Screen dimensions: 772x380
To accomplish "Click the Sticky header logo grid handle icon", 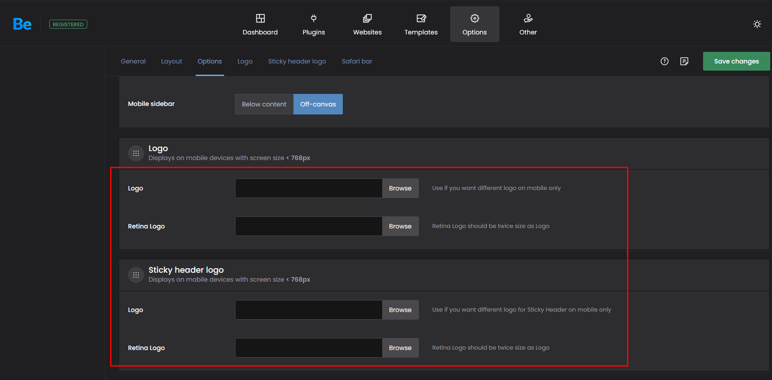I will [x=136, y=275].
